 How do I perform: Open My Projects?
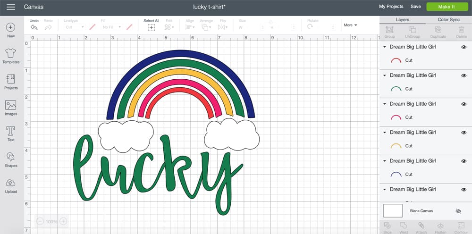391,6
